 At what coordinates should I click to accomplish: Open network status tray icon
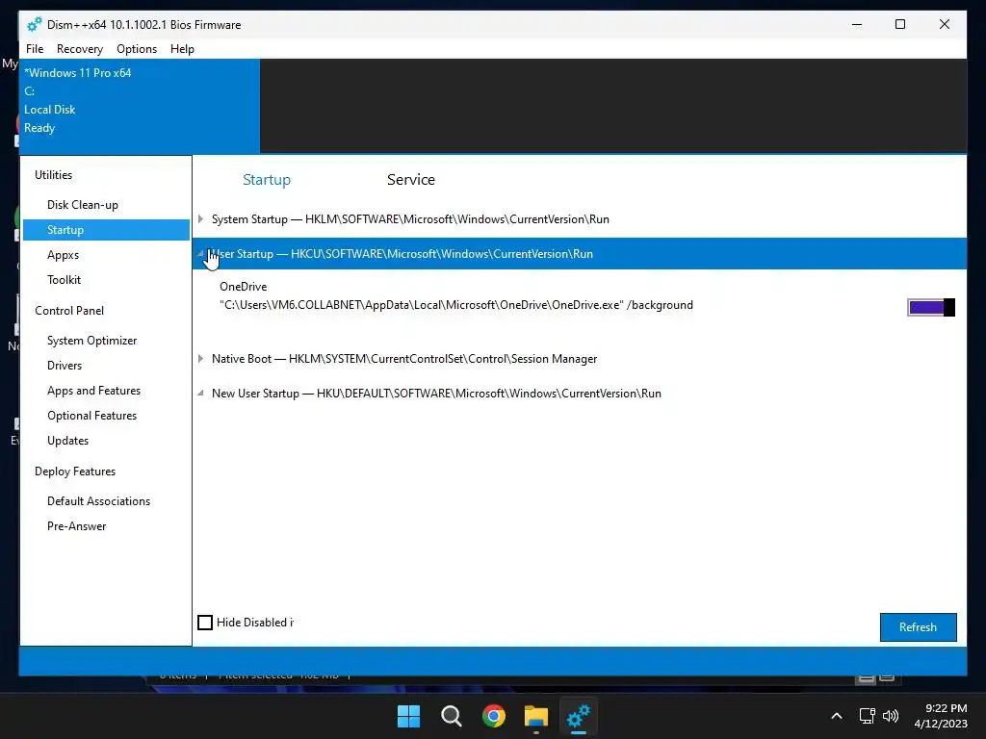[x=868, y=716]
